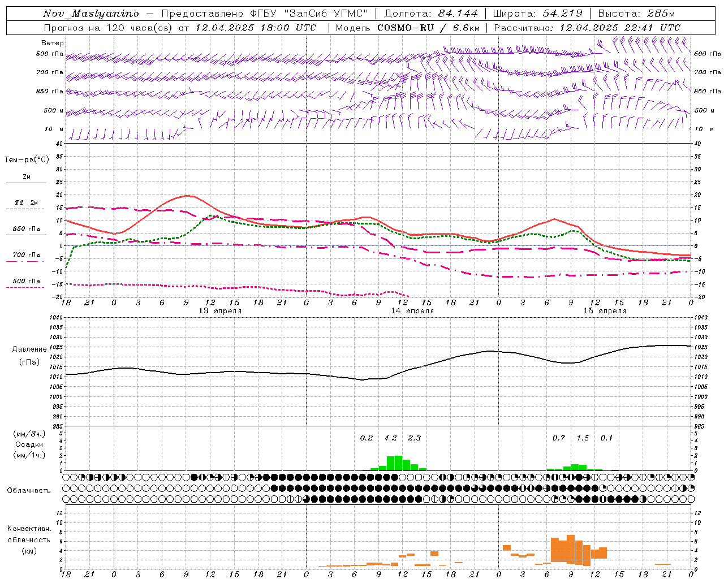Click the Высота: 285м value
Viewport: 724px width, 579px height.
click(x=636, y=14)
